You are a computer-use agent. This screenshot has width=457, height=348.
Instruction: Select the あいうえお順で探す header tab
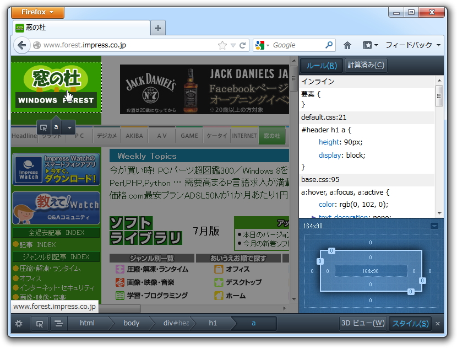[238, 258]
